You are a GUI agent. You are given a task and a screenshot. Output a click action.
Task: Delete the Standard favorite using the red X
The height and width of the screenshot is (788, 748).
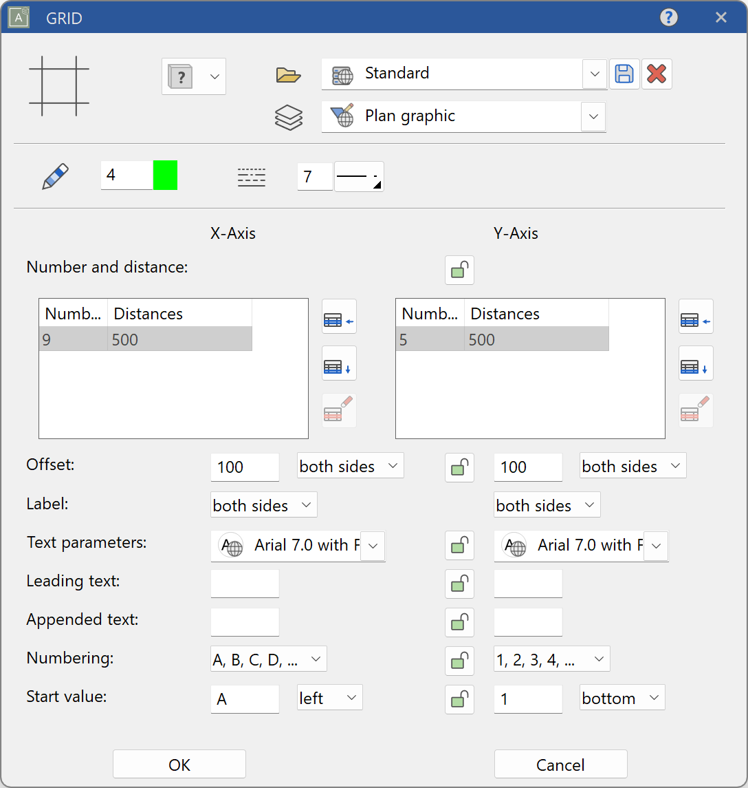657,74
